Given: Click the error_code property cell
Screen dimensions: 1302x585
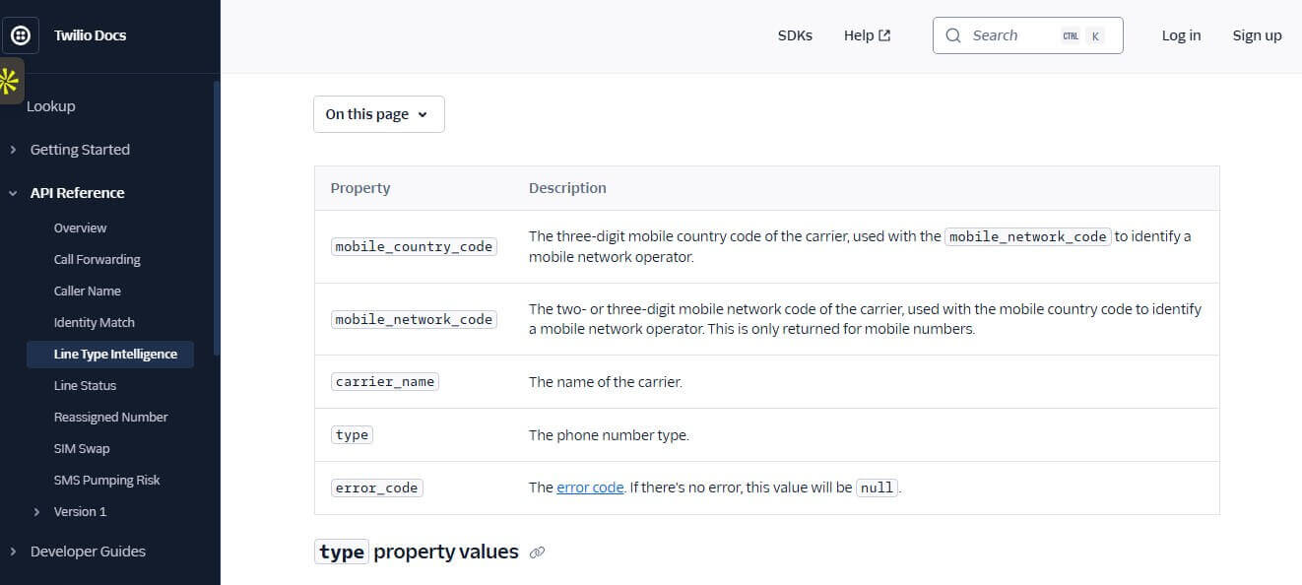Looking at the screenshot, I should click(x=377, y=487).
